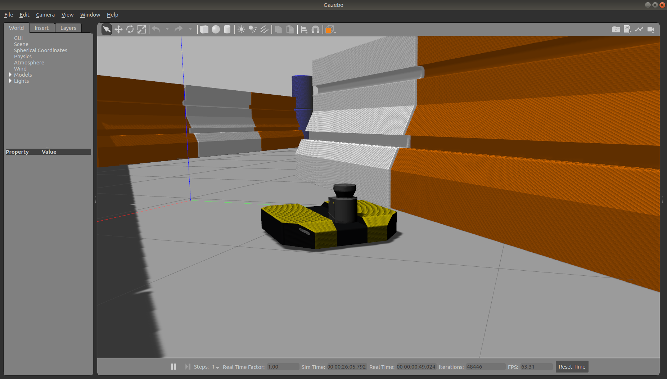Toggle the snap magnet tool

[x=315, y=30]
